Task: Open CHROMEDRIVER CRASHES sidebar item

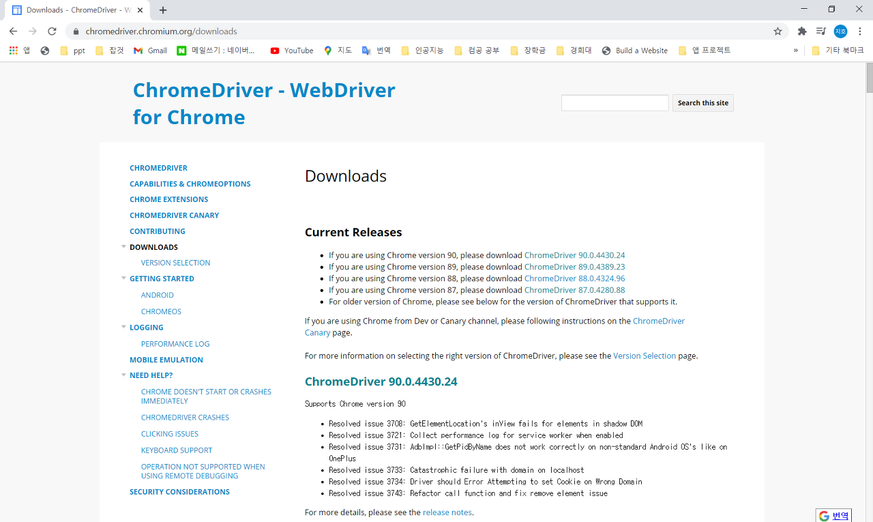Action: tap(185, 418)
